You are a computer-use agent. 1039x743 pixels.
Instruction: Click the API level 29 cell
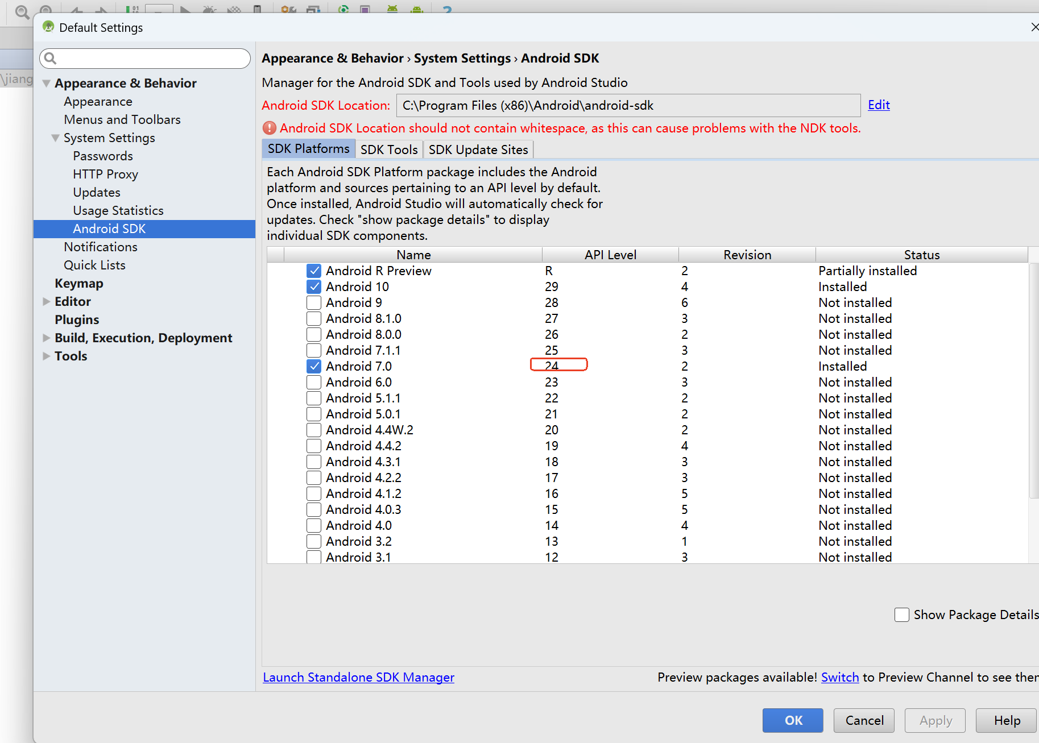pyautogui.click(x=552, y=287)
